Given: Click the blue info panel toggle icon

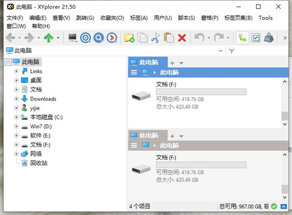Looking at the screenshot, I should coord(283,206).
